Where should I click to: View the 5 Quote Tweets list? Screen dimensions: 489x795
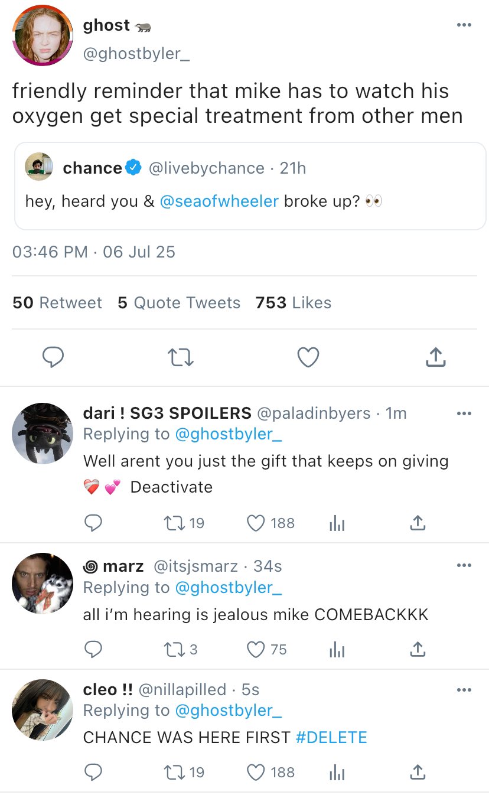179,303
